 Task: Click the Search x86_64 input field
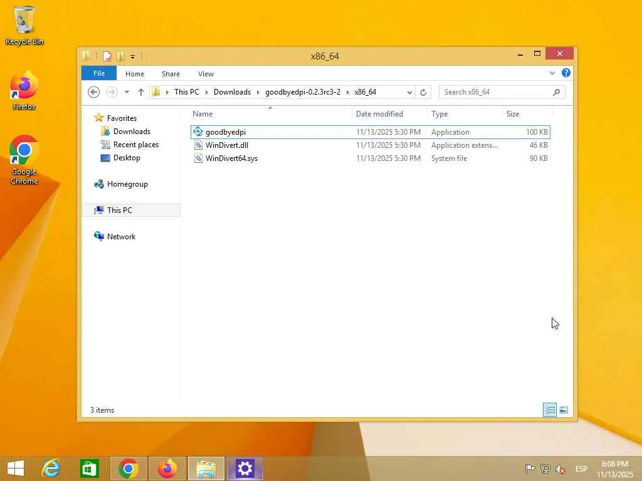click(495, 92)
